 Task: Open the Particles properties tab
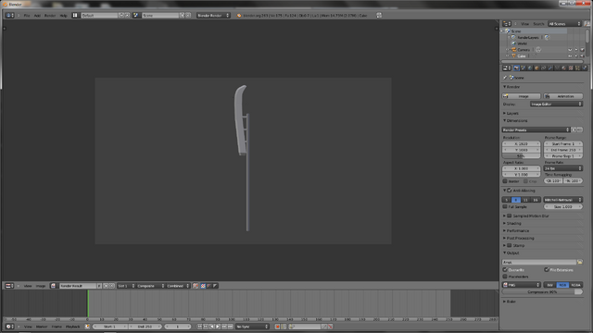coord(577,68)
